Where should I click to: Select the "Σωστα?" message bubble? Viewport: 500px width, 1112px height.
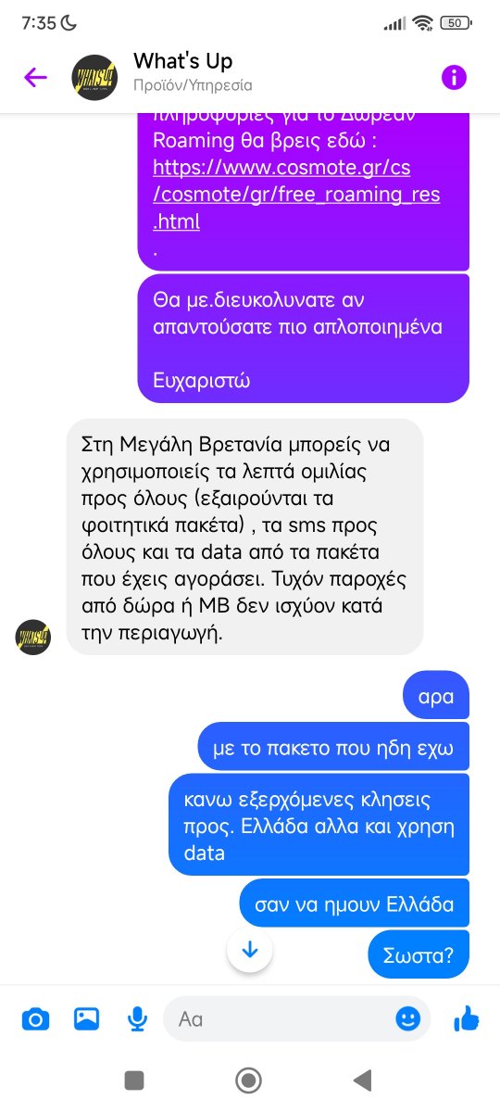pos(419,954)
